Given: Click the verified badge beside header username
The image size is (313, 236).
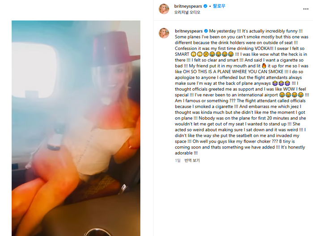Looking at the screenshot, I should [x=205, y=6].
